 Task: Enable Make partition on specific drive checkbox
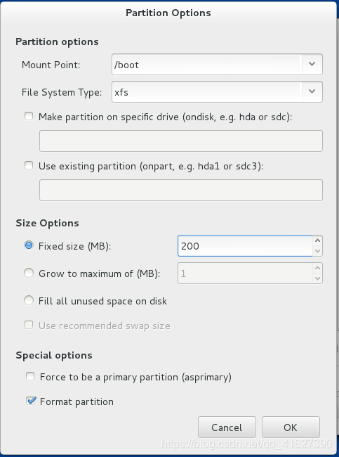pos(29,117)
